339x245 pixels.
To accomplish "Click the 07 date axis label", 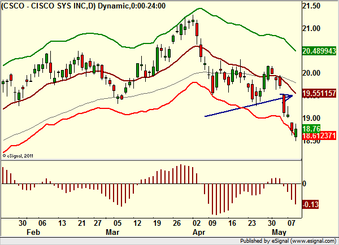I will click(x=292, y=223).
